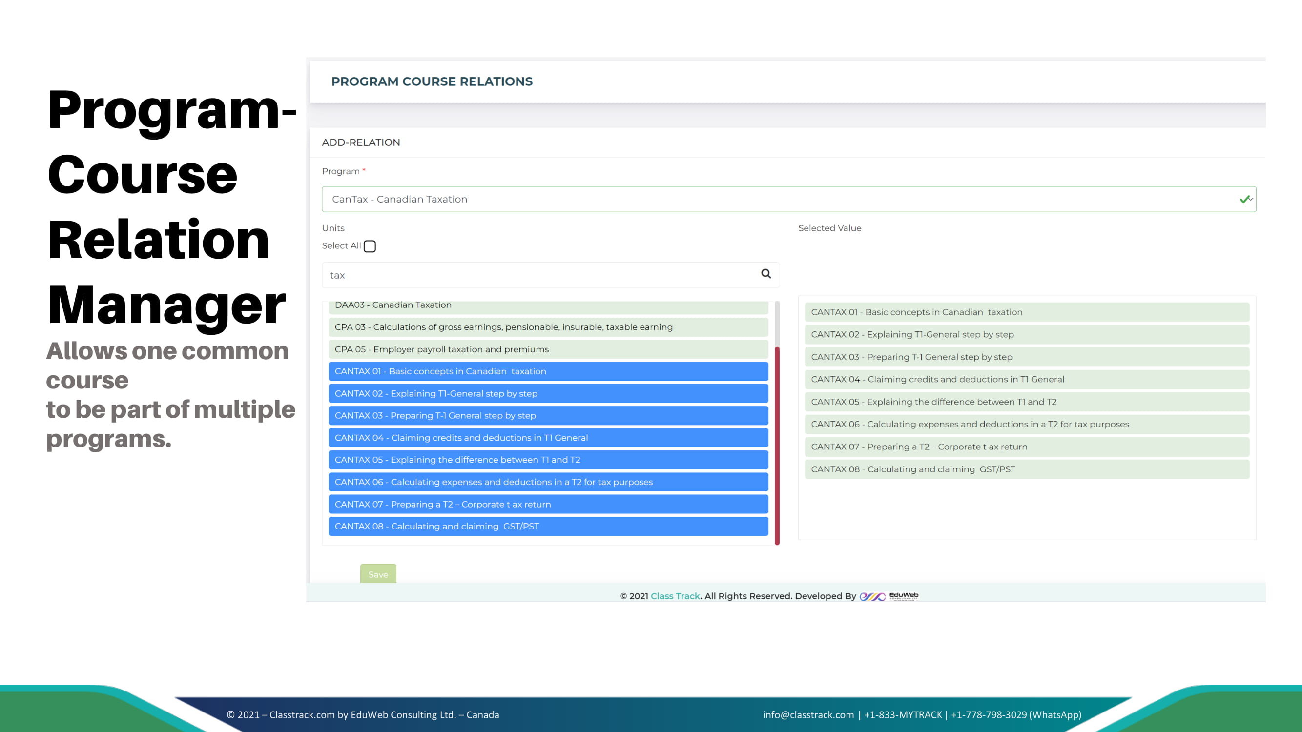Click the Save button
Viewport: 1302px width, 732px height.
point(377,574)
